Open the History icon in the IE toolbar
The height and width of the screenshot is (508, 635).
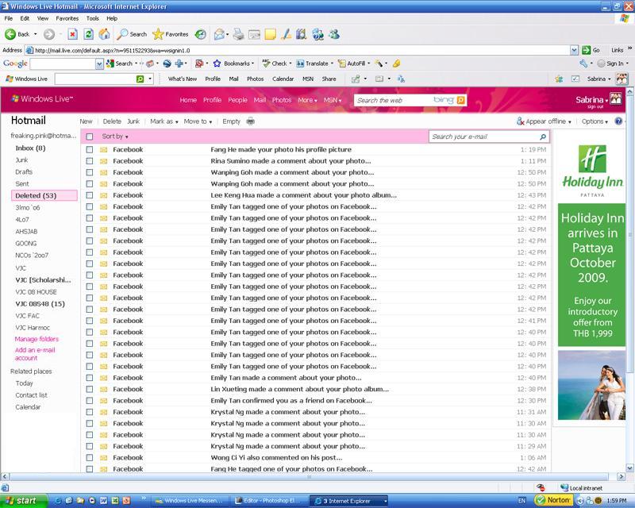[201, 34]
